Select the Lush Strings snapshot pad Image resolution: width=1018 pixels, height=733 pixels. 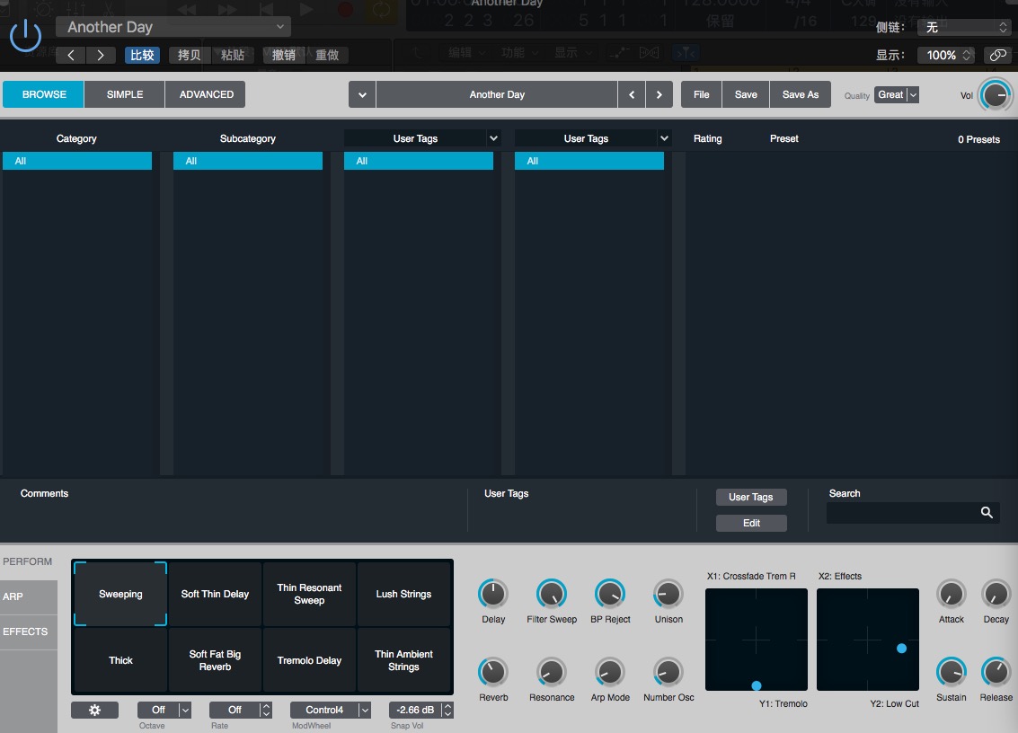point(403,594)
